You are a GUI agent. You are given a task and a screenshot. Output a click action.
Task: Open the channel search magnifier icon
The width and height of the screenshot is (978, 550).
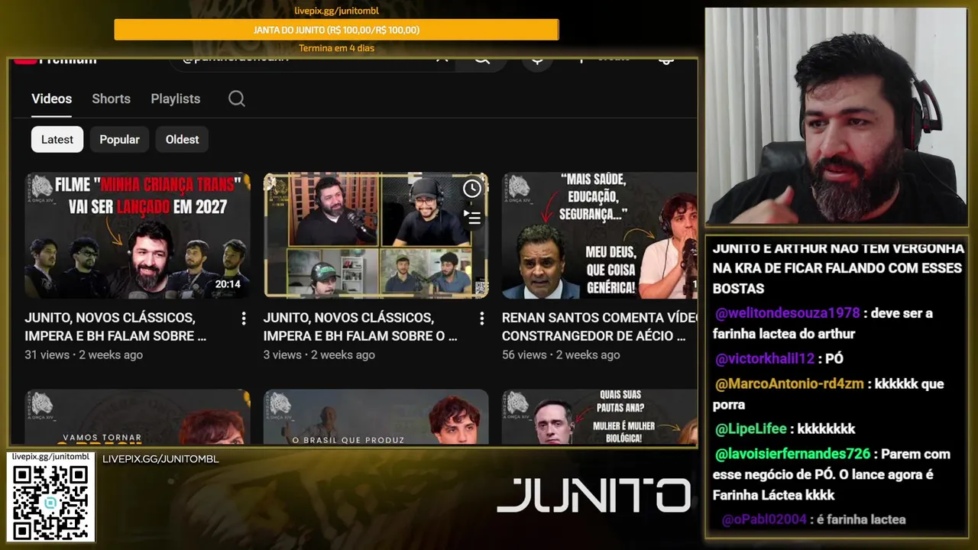(x=237, y=99)
